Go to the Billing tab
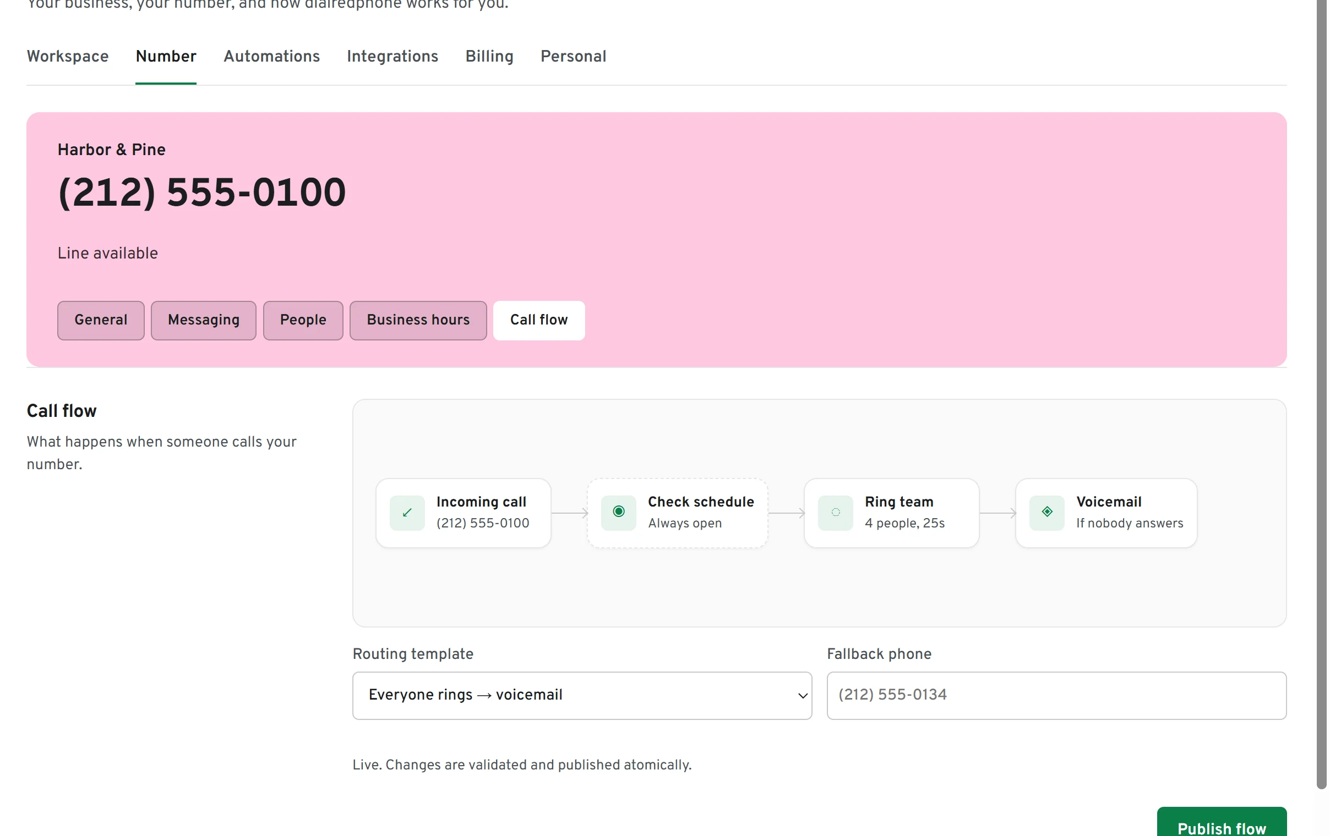The image size is (1330, 836). click(490, 57)
